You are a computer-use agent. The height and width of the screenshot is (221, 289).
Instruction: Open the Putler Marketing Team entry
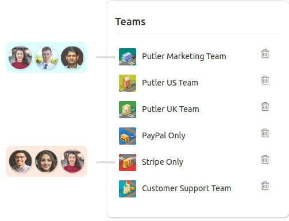point(184,56)
